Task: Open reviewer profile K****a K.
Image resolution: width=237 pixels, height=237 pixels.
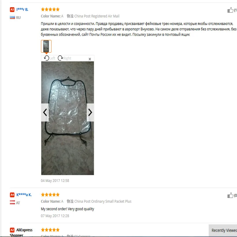Action: [x=24, y=195]
